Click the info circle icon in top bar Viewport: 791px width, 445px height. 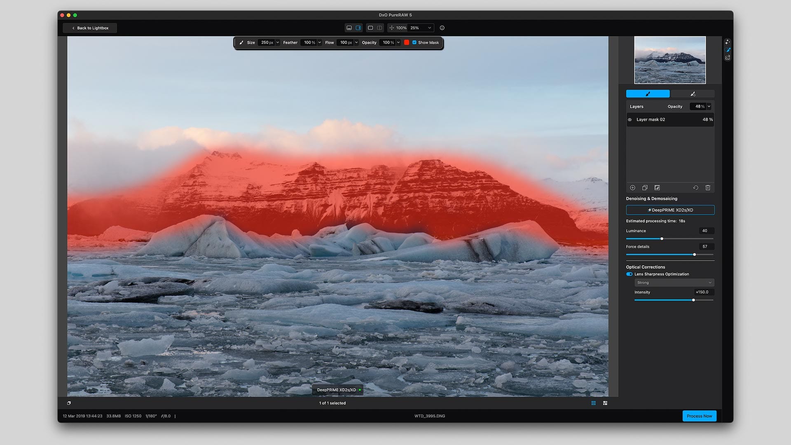tap(442, 28)
